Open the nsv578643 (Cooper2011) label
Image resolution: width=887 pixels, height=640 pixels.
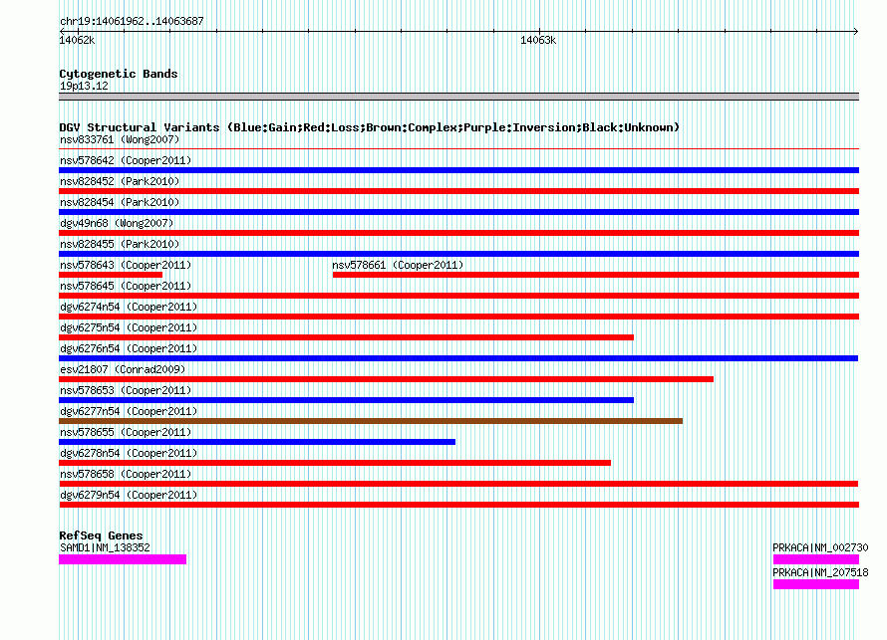point(126,265)
